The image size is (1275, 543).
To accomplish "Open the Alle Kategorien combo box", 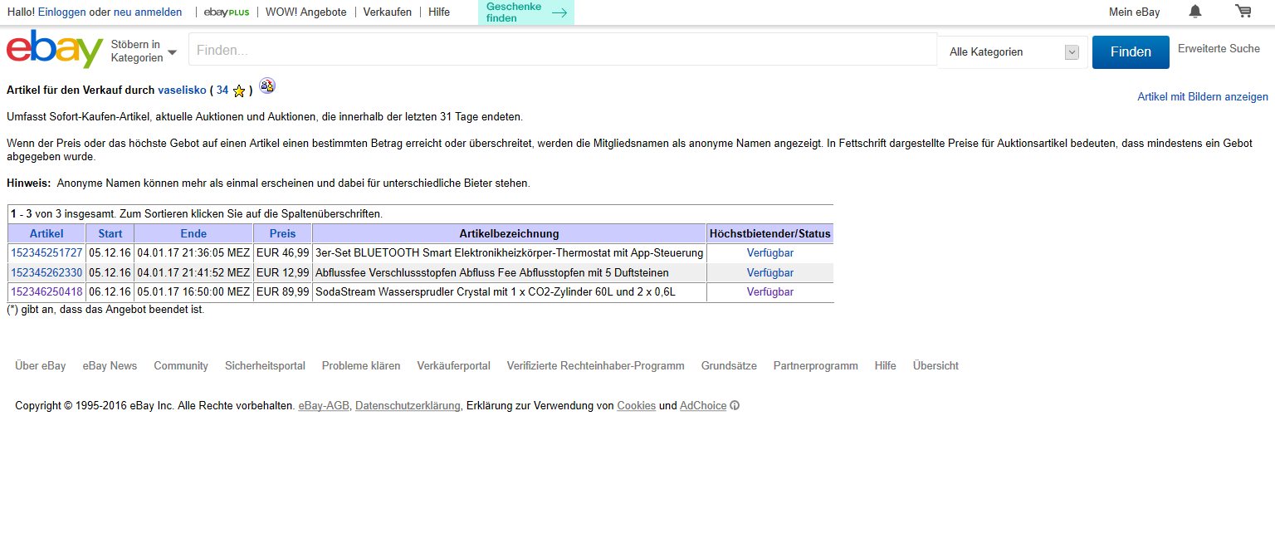I will pos(1013,52).
